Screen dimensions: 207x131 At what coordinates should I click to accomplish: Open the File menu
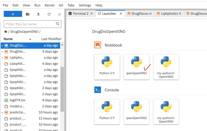coord(5,5)
